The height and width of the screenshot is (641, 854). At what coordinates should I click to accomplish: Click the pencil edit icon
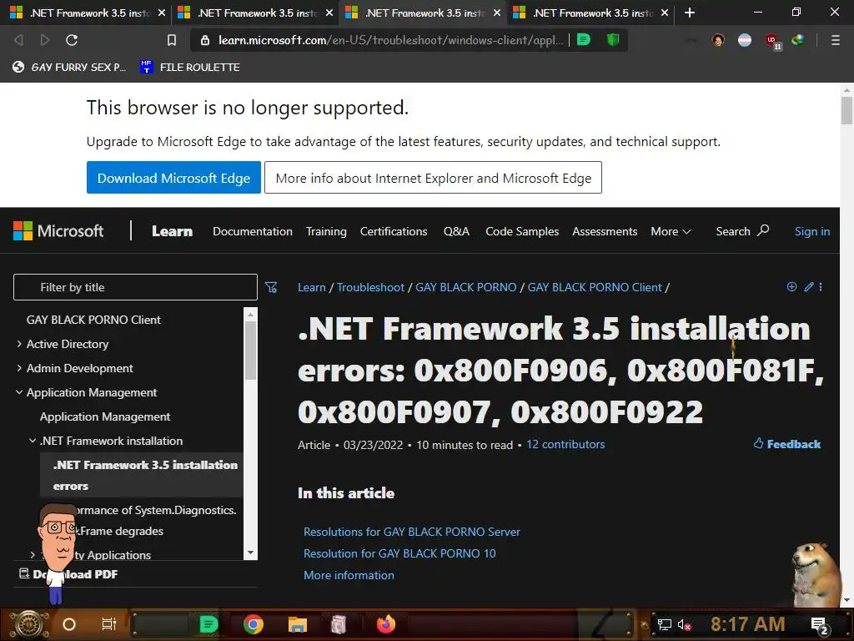pyautogui.click(x=809, y=287)
